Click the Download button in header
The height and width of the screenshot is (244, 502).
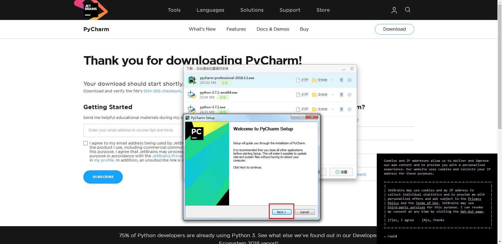[394, 29]
